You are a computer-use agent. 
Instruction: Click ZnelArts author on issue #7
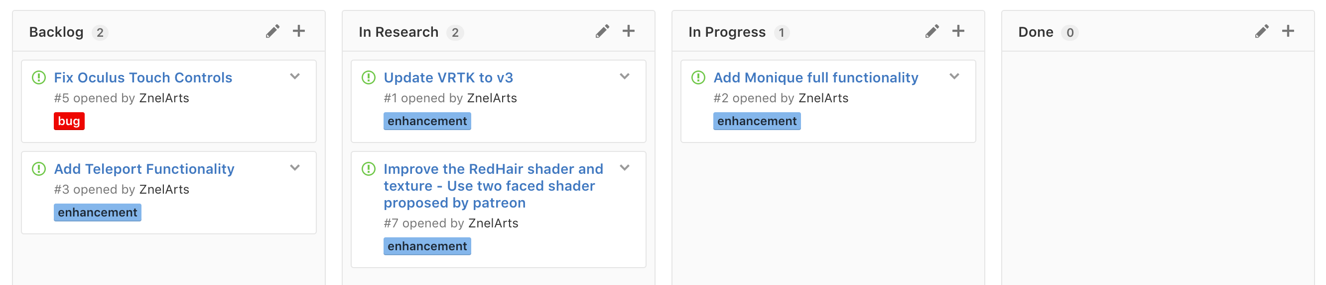point(493,223)
